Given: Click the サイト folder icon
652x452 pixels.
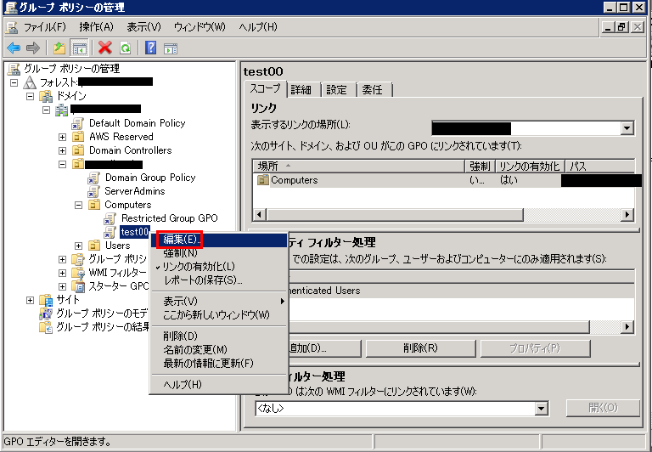Looking at the screenshot, I should [46, 300].
